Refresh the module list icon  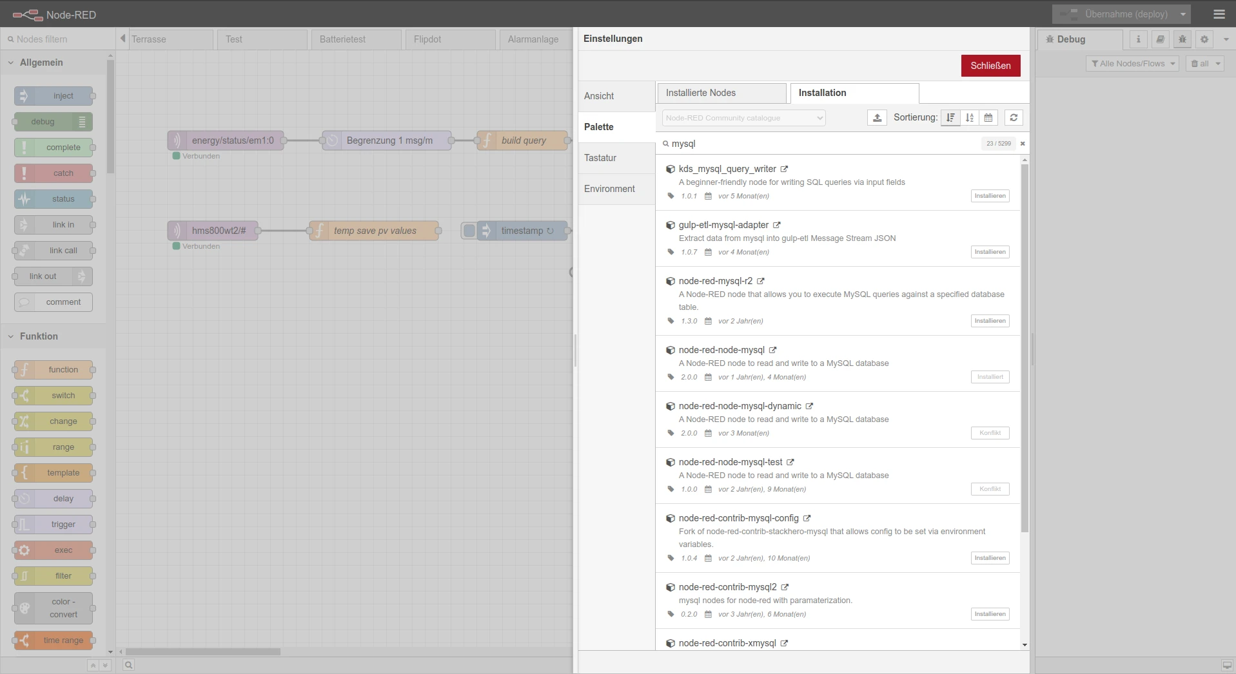[1014, 118]
